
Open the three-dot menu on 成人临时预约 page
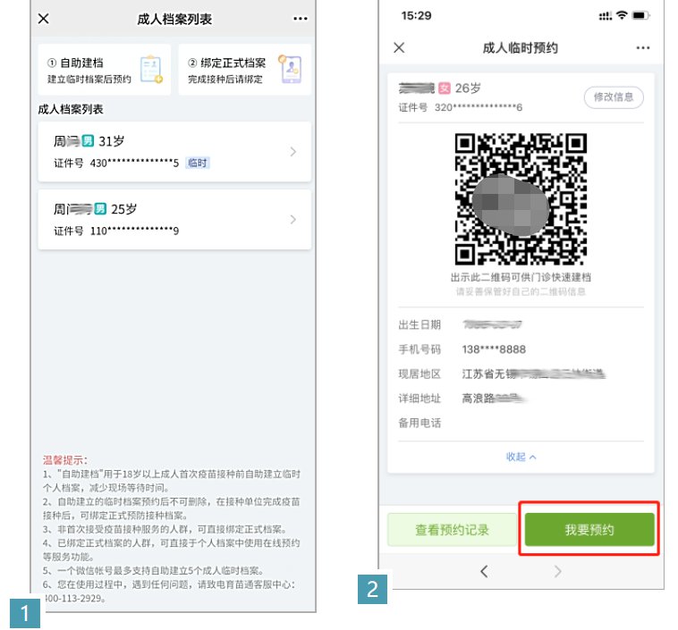click(643, 47)
